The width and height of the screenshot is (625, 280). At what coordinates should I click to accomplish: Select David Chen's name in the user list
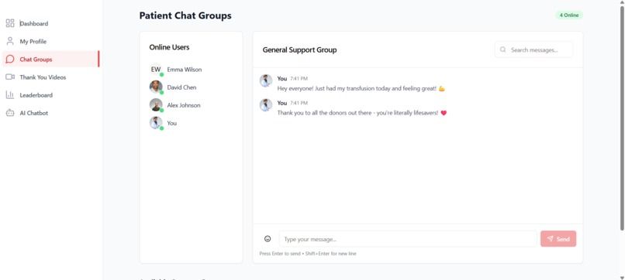click(181, 87)
